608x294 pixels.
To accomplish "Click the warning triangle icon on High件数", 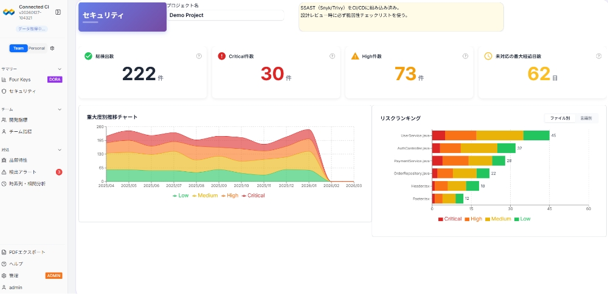I will coord(355,56).
